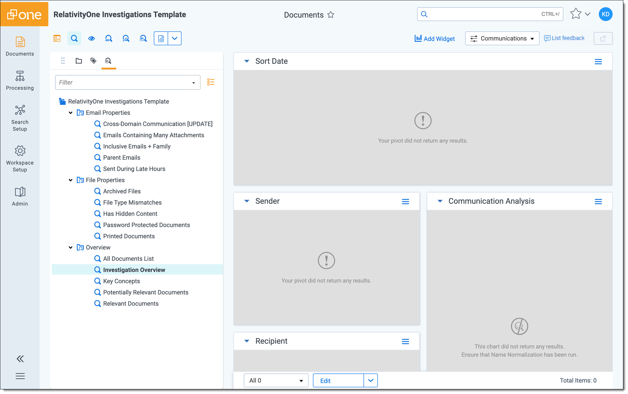Open Parent Emails saved search
The image size is (628, 394).
pyautogui.click(x=121, y=158)
